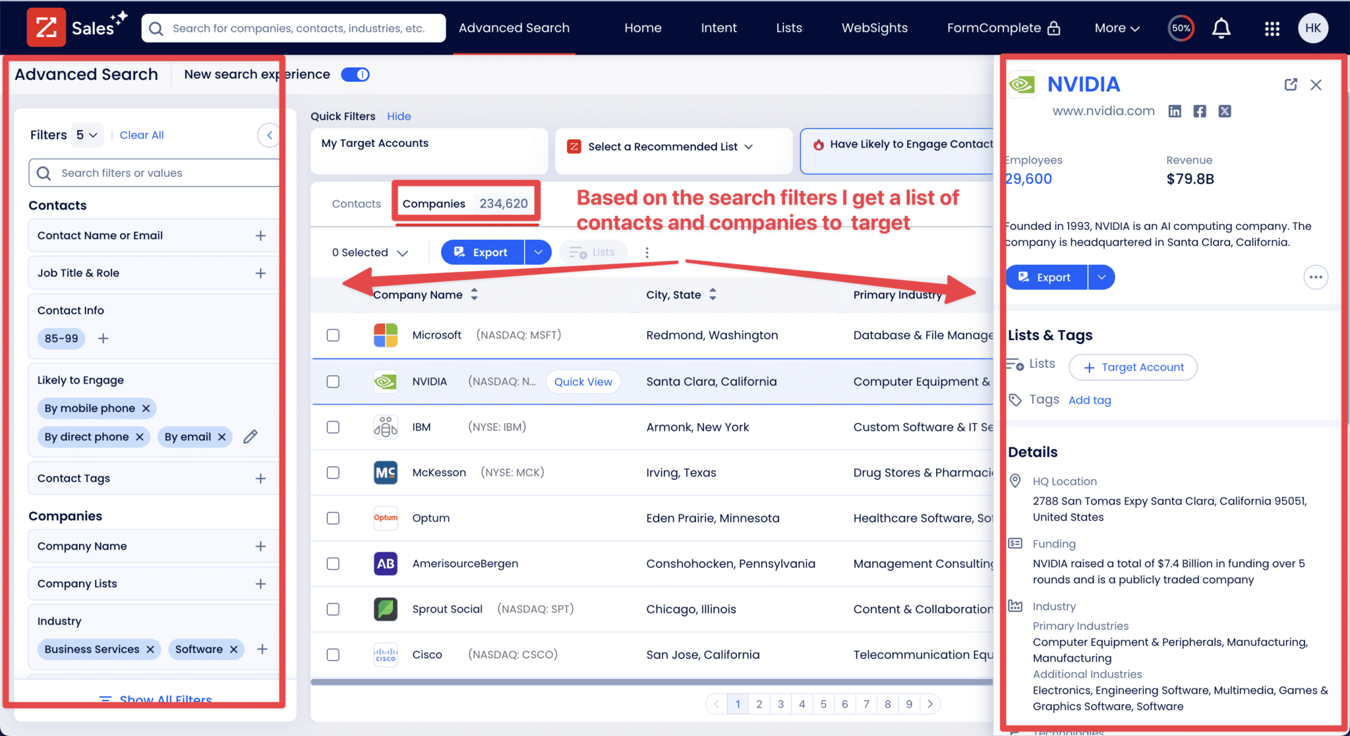Click Clear All to reset filters

[x=142, y=134]
